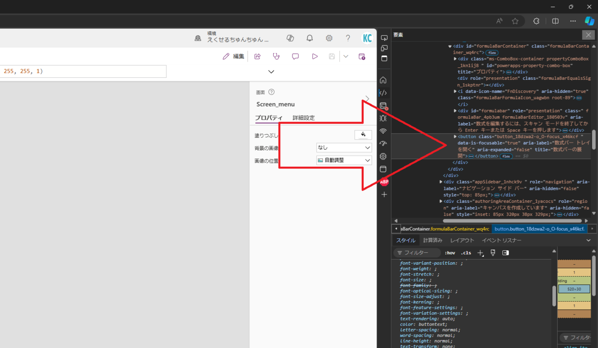The width and height of the screenshot is (598, 348).
Task: Open DevTools Welcome home icon
Action: point(383,80)
